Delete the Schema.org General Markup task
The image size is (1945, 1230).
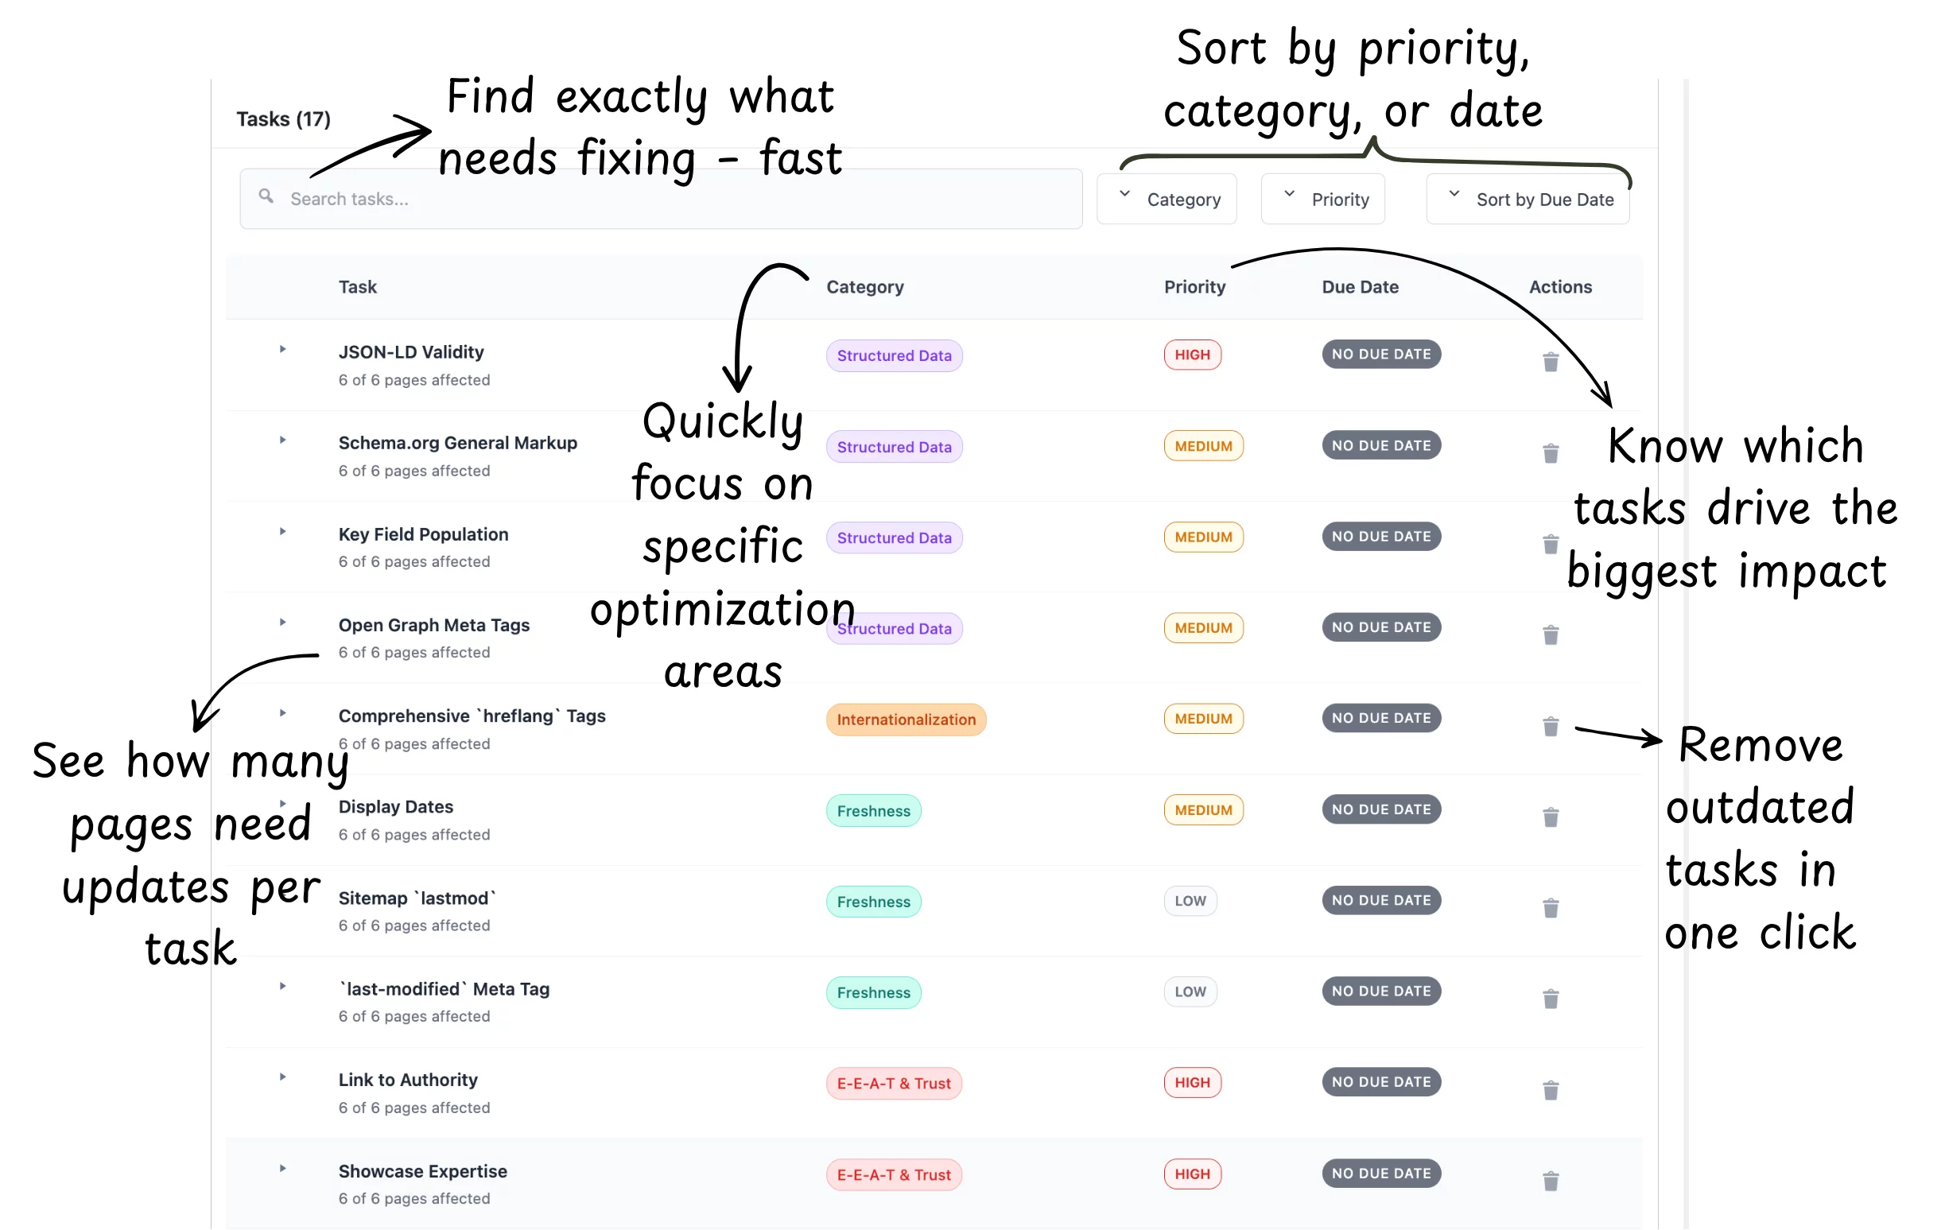click(x=1550, y=453)
